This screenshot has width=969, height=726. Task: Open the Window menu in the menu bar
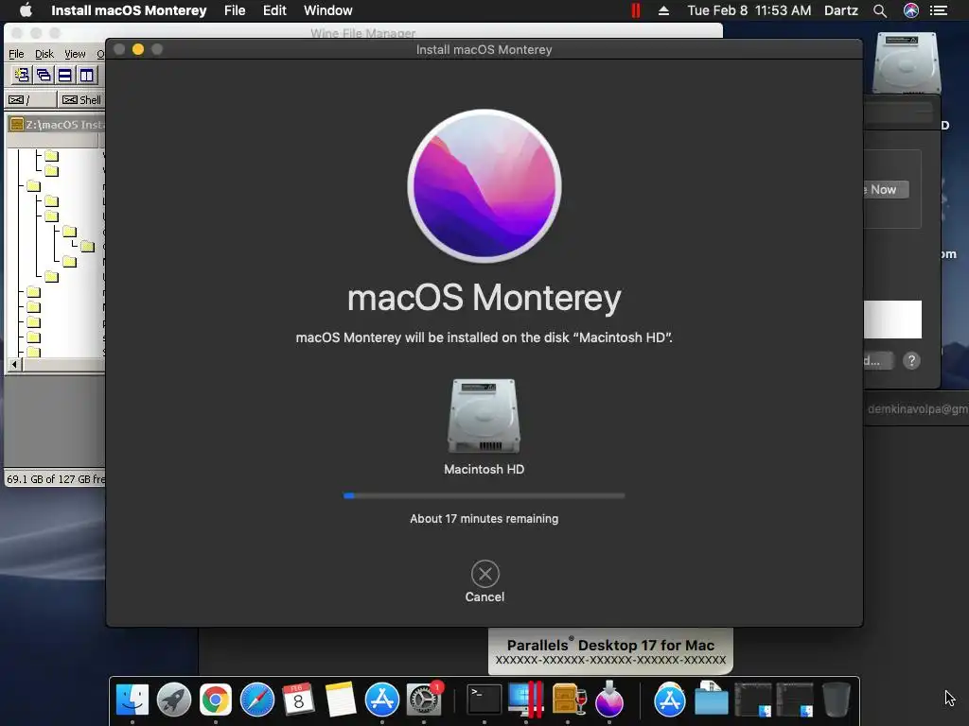tap(328, 10)
